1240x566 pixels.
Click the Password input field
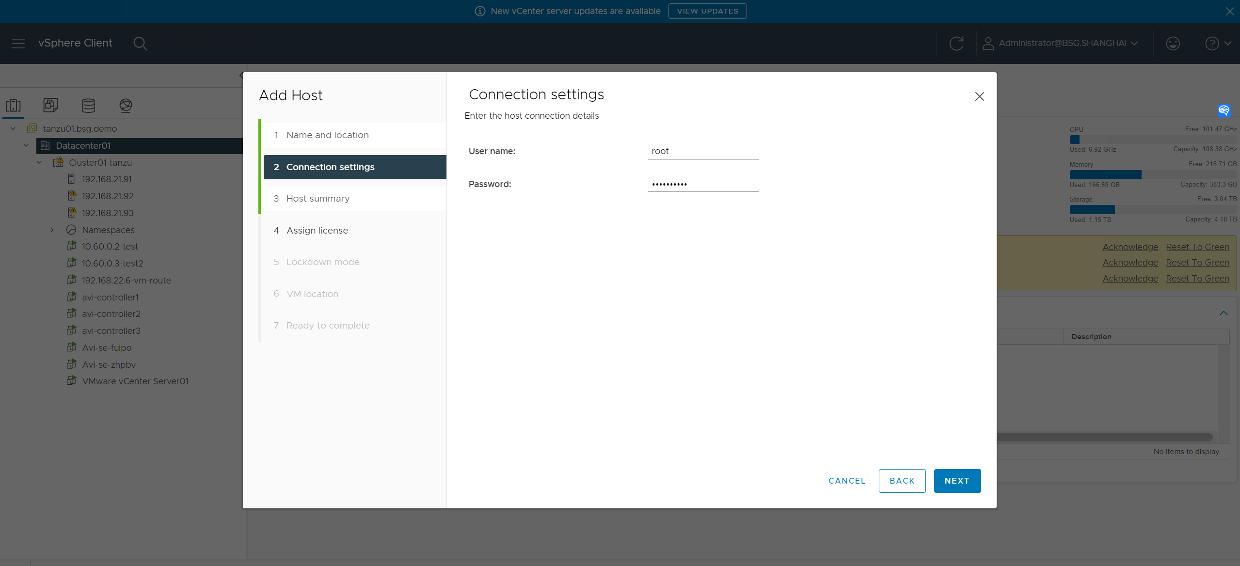click(703, 184)
